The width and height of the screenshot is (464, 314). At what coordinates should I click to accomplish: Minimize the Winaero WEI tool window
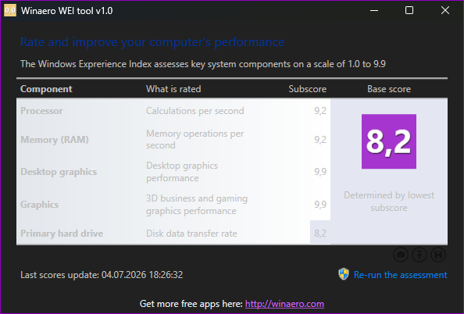click(x=374, y=11)
